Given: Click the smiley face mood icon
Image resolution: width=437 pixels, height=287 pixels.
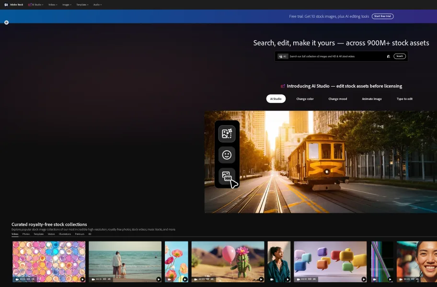Looking at the screenshot, I should pos(227,155).
